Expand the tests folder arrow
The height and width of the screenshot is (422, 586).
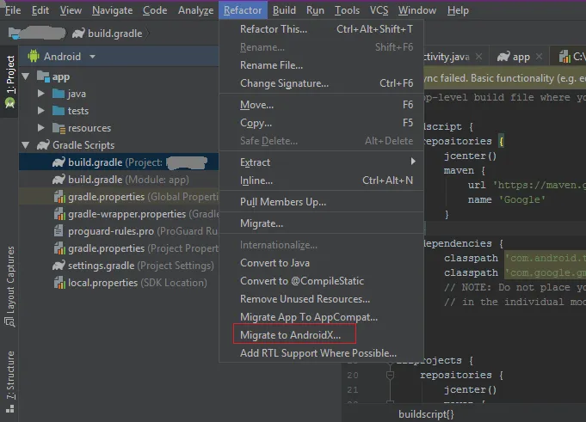pos(41,111)
